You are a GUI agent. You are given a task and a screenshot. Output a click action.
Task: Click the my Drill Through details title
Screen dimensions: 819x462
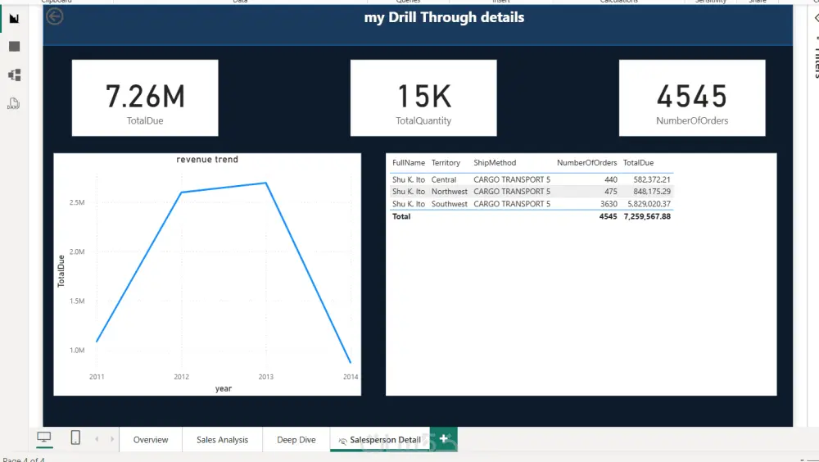pyautogui.click(x=444, y=17)
